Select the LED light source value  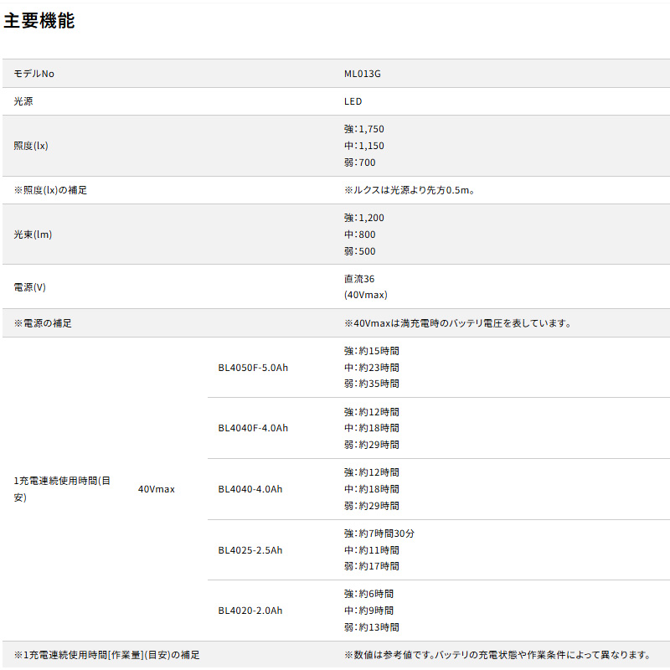[353, 101]
